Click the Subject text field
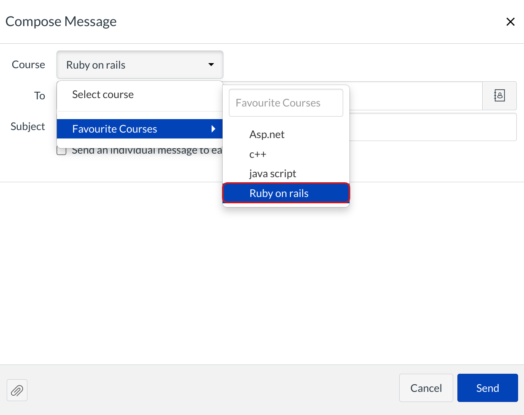This screenshot has width=524, height=415. [432, 127]
